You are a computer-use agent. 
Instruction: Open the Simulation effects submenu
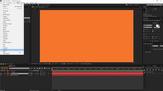pyautogui.click(x=12, y=39)
